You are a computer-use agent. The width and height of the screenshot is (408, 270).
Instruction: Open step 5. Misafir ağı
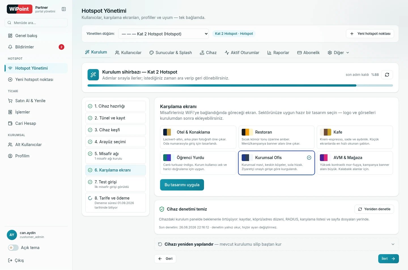(x=116, y=156)
